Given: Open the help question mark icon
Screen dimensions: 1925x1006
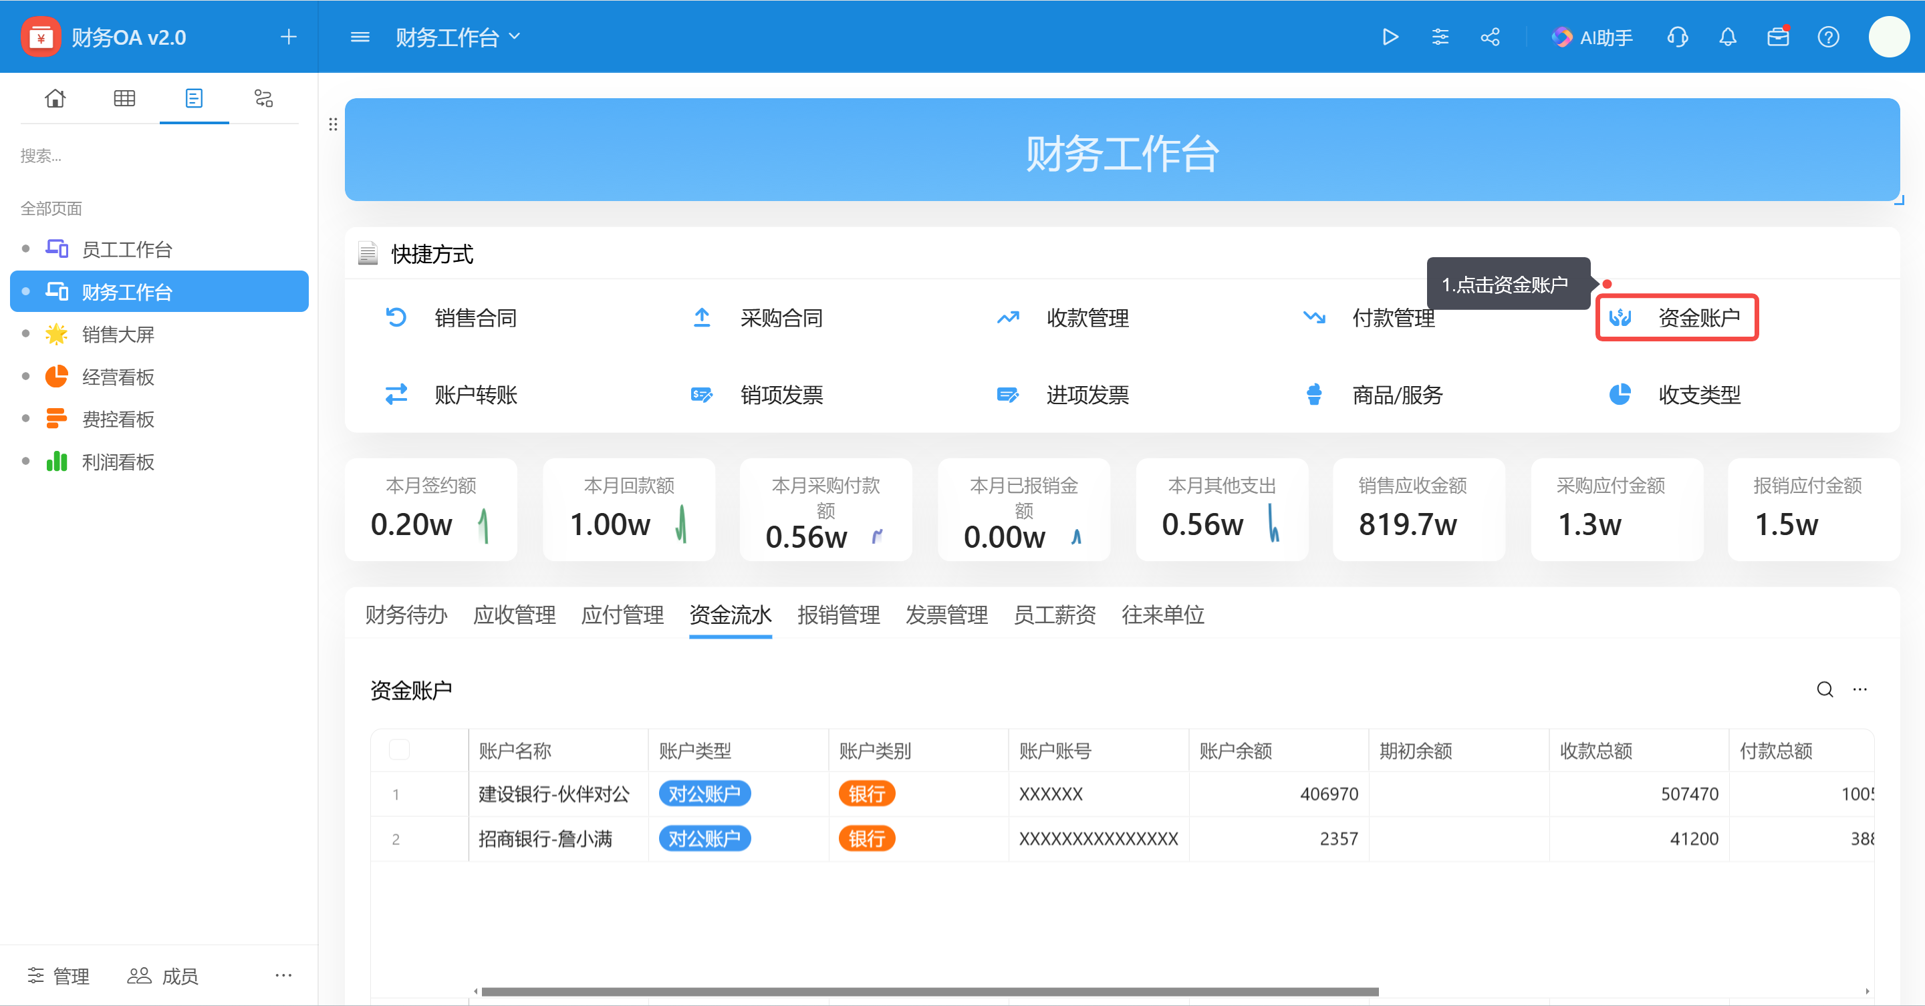Looking at the screenshot, I should pos(1828,37).
